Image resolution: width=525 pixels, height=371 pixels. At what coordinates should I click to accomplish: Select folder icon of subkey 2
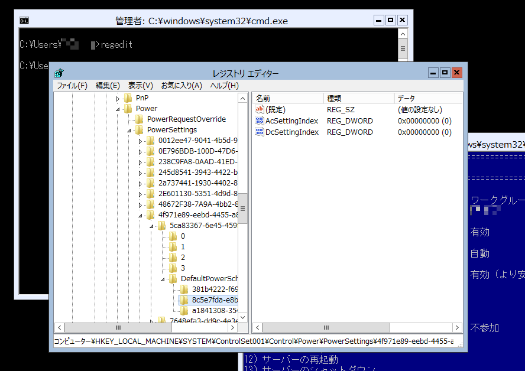[173, 257]
